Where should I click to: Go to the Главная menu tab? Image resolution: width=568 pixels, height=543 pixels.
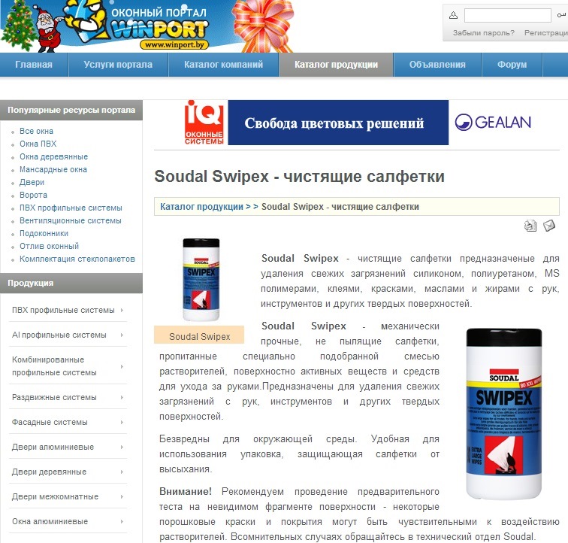click(x=34, y=65)
